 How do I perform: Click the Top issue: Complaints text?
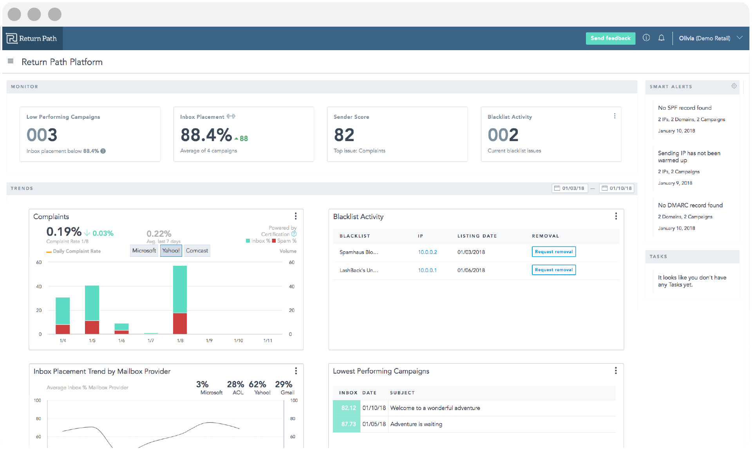point(360,151)
